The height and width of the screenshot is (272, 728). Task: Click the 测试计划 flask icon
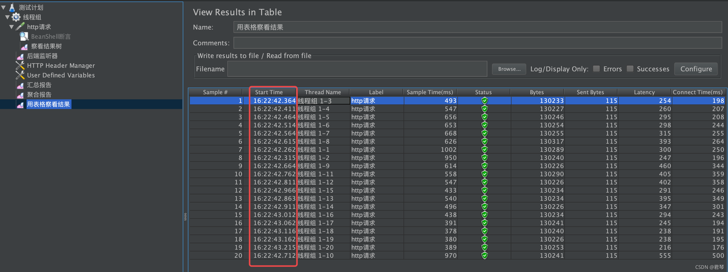(12, 7)
